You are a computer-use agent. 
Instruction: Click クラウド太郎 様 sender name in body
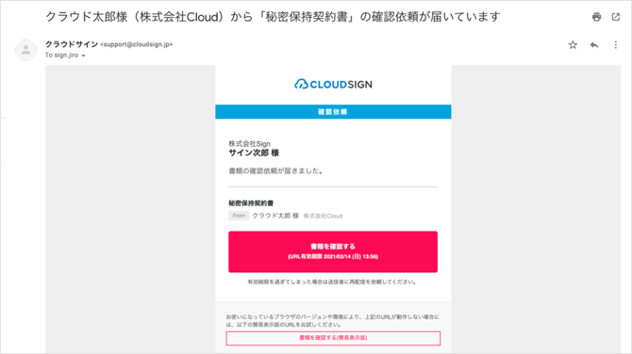(275, 216)
